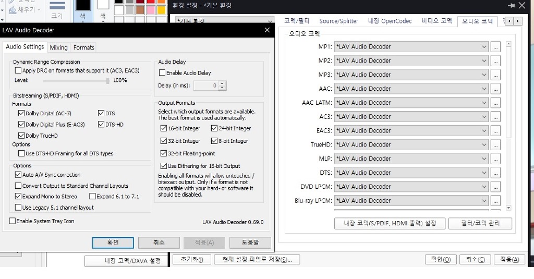
Task: Click scroll-down arrow of audio codec list
Action: point(508,208)
